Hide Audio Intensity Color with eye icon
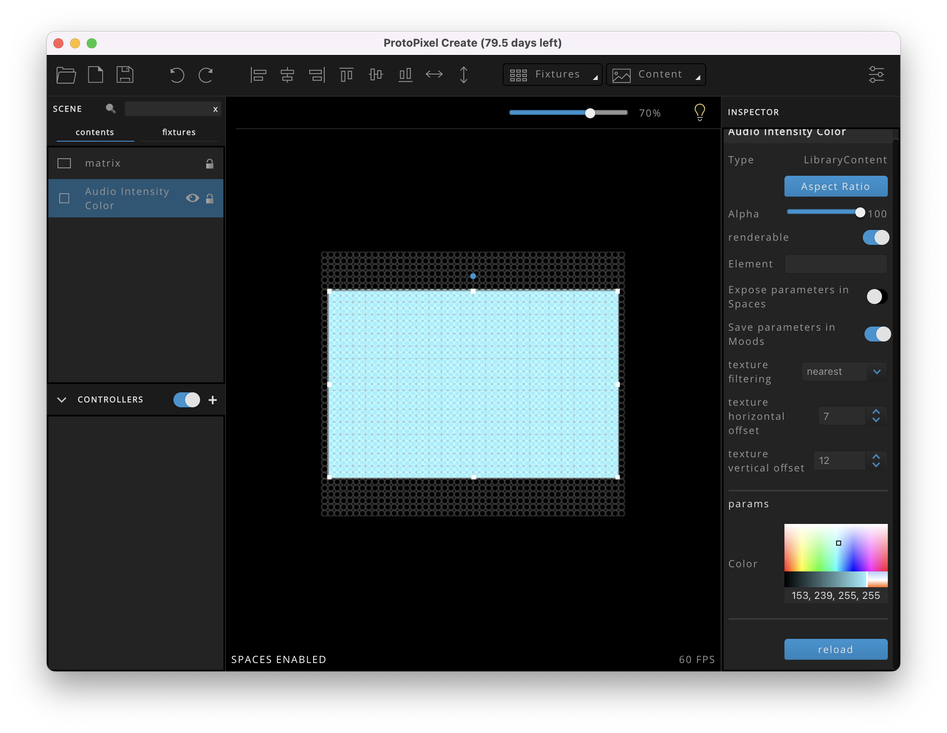Viewport: 947px width, 733px height. coord(192,198)
